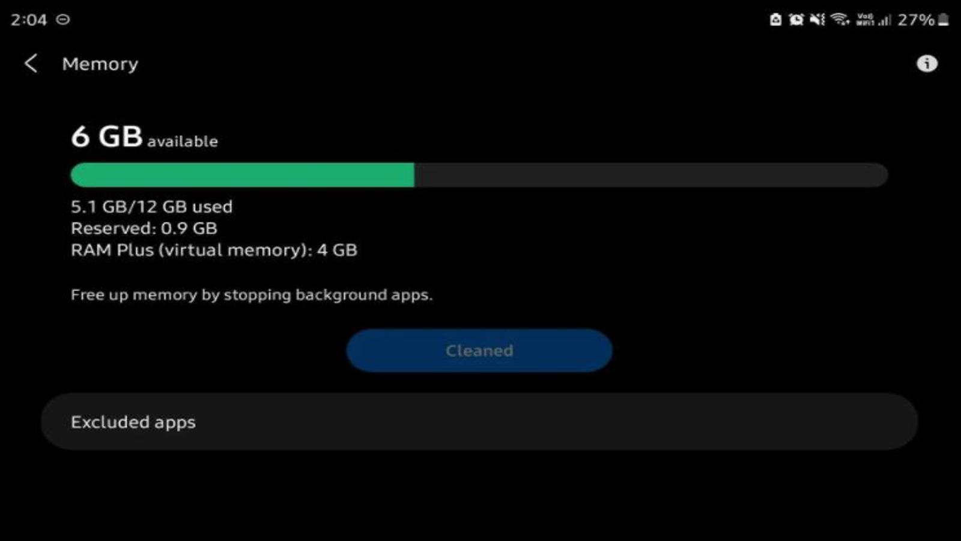This screenshot has width=961, height=541.
Task: Tap the 6 GB available heading
Action: tap(144, 137)
